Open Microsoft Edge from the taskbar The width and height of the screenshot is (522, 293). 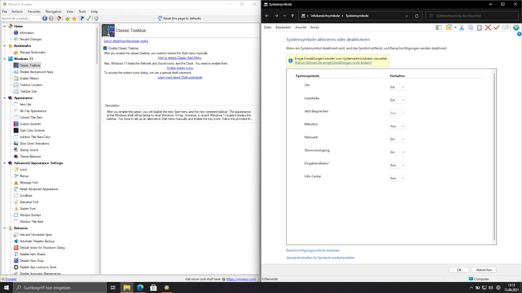140,288
